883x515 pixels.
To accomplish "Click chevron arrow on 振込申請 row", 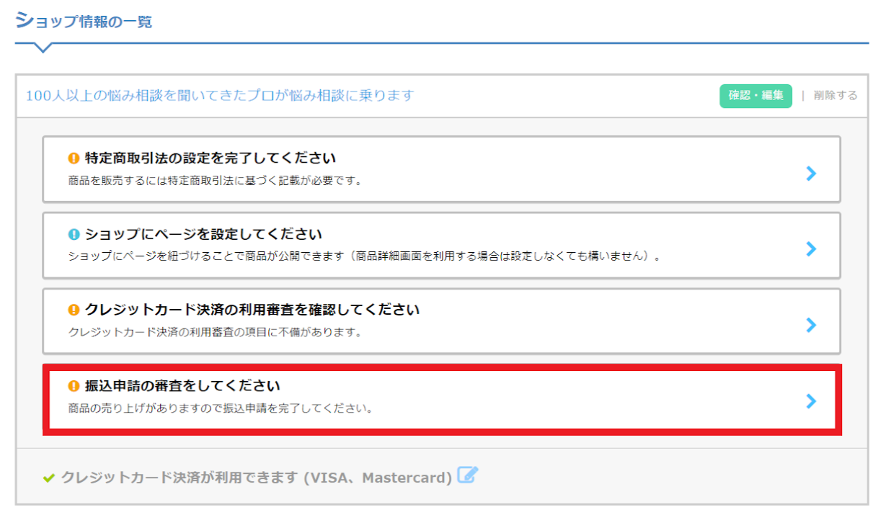I will [x=812, y=401].
